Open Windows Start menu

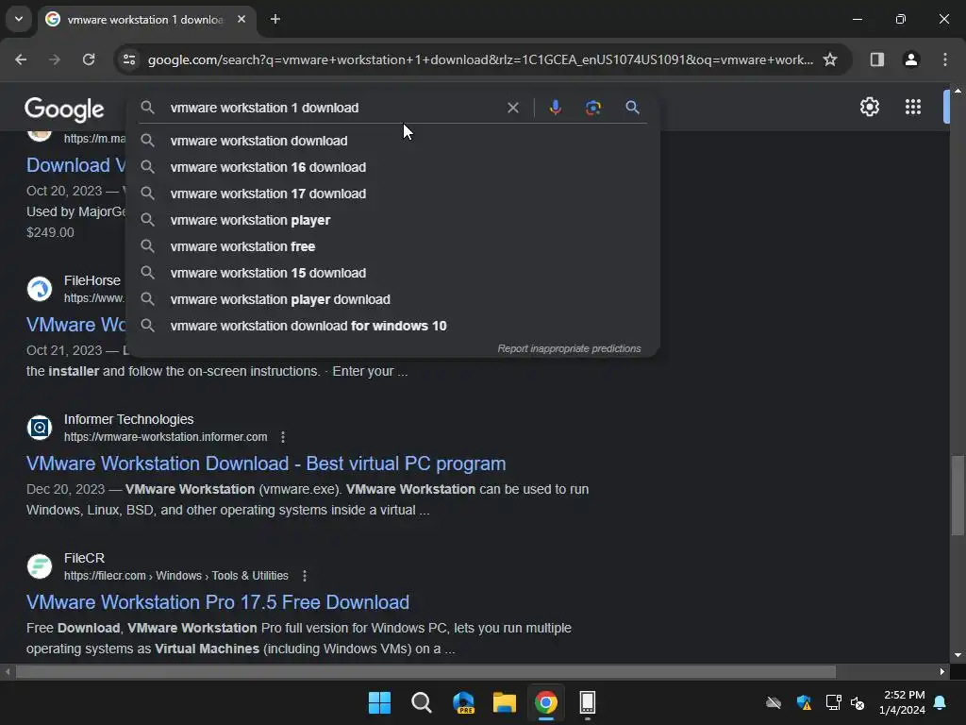point(379,702)
